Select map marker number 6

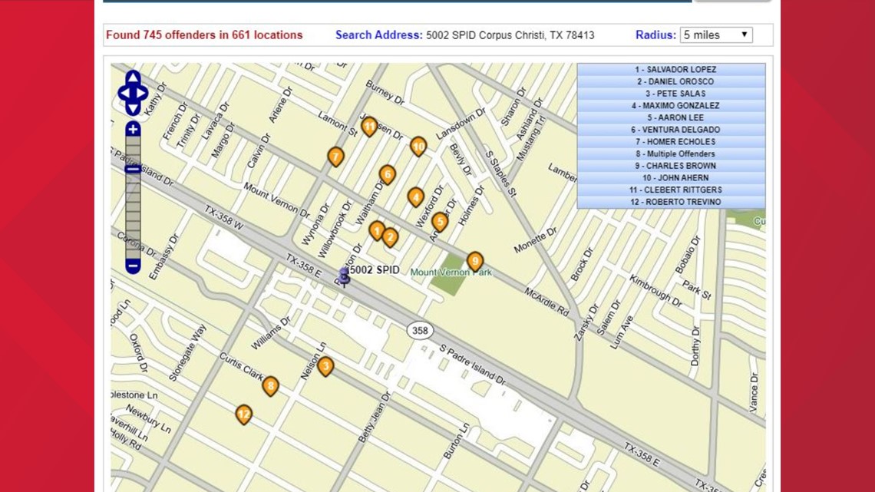coord(388,174)
